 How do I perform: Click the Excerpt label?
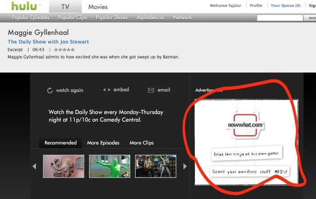[15, 50]
